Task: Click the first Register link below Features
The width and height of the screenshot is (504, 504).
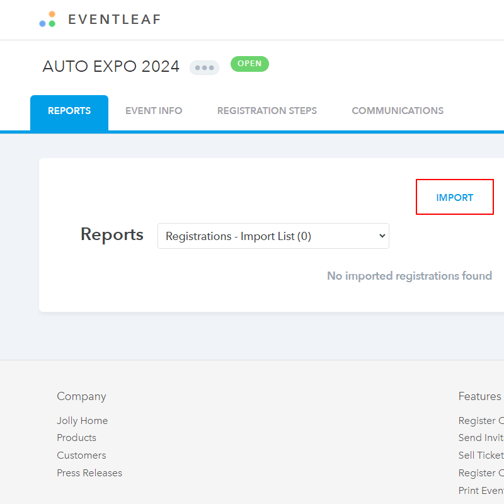Action: point(481,421)
